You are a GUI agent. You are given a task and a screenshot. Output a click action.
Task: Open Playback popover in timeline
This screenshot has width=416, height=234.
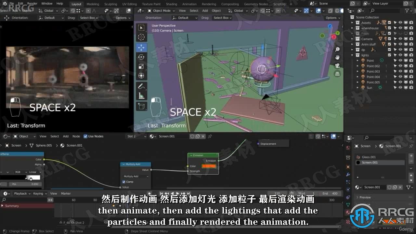[x=22, y=193]
